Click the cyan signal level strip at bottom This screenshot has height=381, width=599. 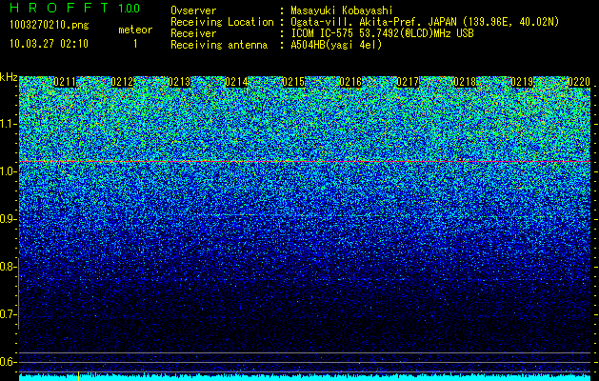pos(305,377)
